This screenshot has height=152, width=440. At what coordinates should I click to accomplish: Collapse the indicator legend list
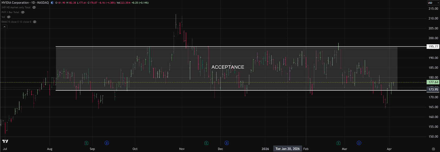[4, 27]
